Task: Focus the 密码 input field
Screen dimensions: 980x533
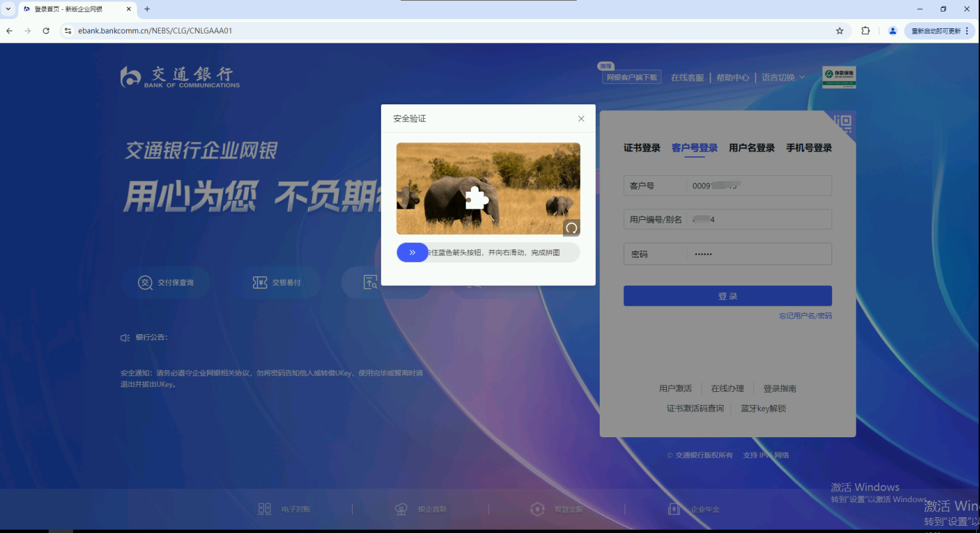Action: click(759, 254)
